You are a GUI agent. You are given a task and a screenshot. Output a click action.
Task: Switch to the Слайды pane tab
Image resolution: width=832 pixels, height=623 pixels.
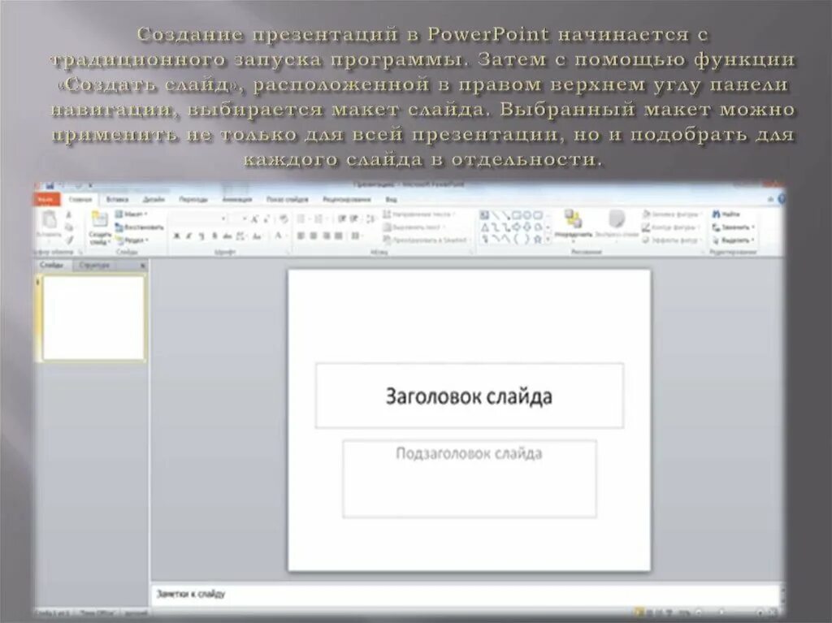(52, 265)
